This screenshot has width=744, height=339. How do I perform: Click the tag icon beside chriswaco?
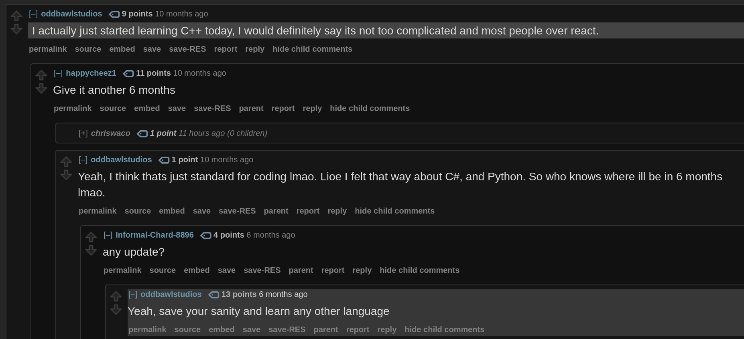(x=142, y=134)
